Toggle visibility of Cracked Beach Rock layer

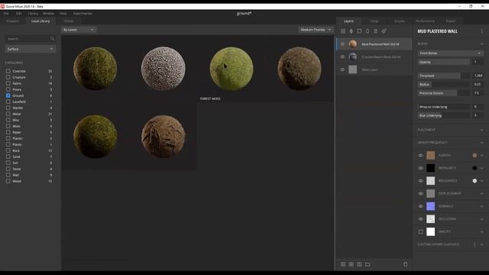point(343,57)
